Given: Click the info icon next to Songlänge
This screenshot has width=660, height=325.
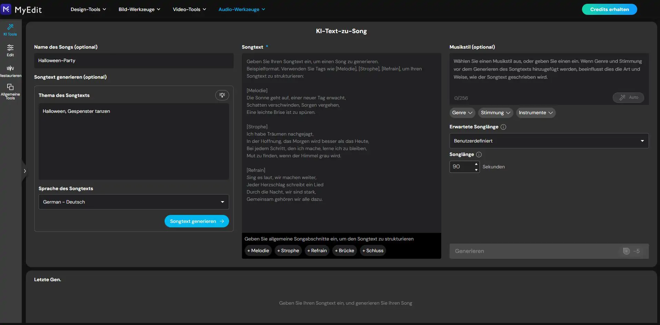Looking at the screenshot, I should tap(479, 155).
